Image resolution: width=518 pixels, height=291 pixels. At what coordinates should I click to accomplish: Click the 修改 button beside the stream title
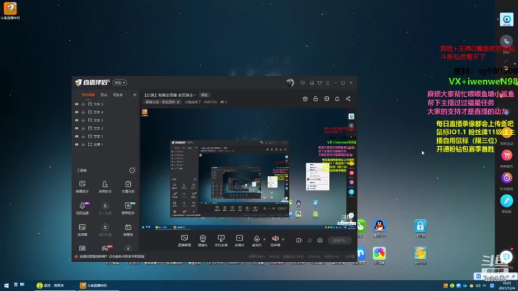205,95
